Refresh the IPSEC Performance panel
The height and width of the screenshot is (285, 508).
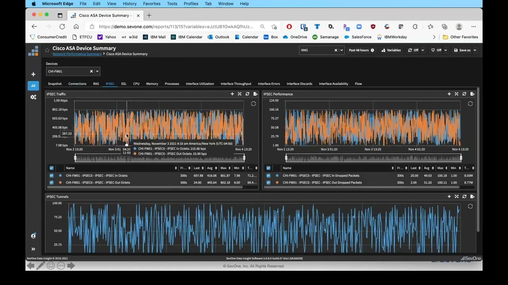[464, 94]
